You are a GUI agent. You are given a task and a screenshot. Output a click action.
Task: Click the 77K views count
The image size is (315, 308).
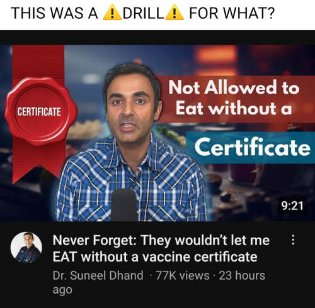[183, 275]
